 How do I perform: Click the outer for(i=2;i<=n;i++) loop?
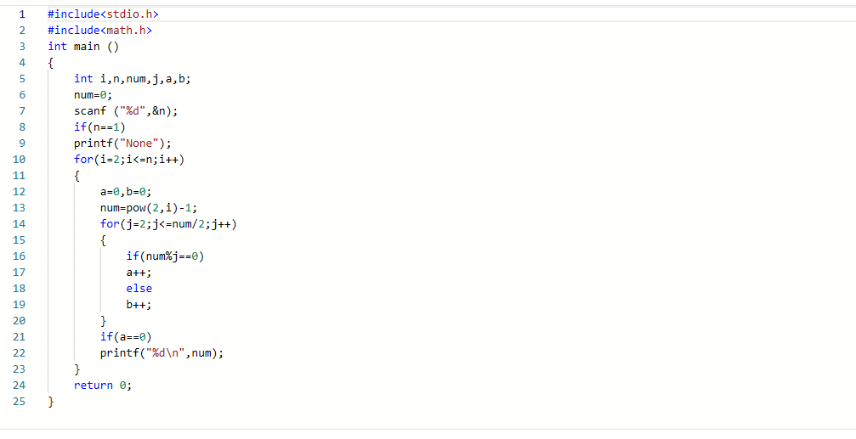tap(129, 160)
